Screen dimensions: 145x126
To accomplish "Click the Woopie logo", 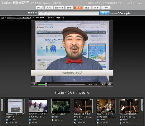I will point(124,13).
